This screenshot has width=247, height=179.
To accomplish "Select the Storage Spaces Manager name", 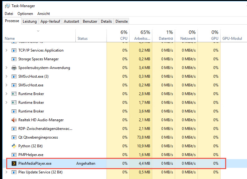I will tap(38, 59).
